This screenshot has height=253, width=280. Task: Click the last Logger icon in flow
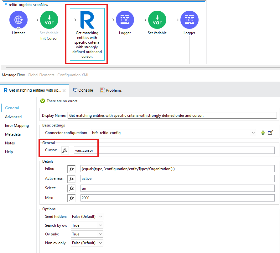(189, 20)
